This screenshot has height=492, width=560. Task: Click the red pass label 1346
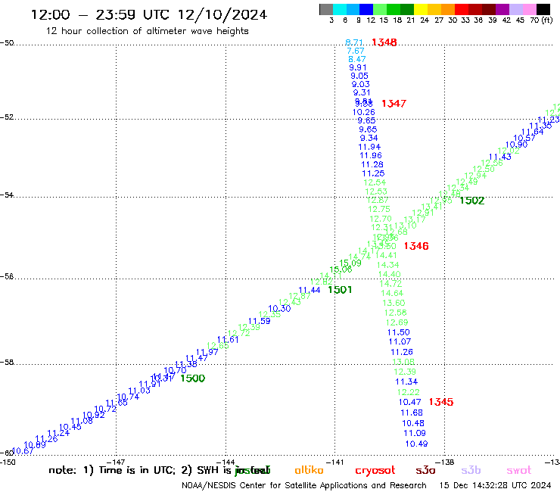coord(416,246)
